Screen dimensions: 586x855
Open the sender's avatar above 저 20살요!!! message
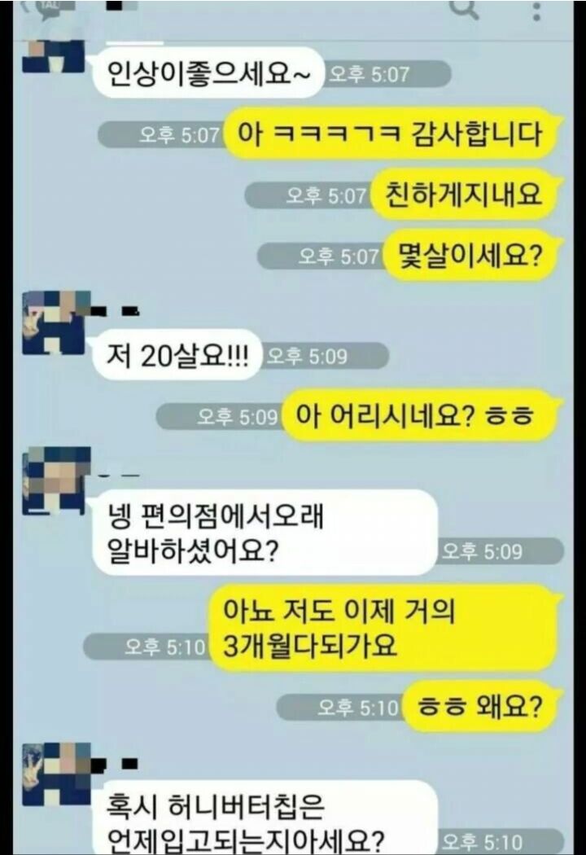55,323
